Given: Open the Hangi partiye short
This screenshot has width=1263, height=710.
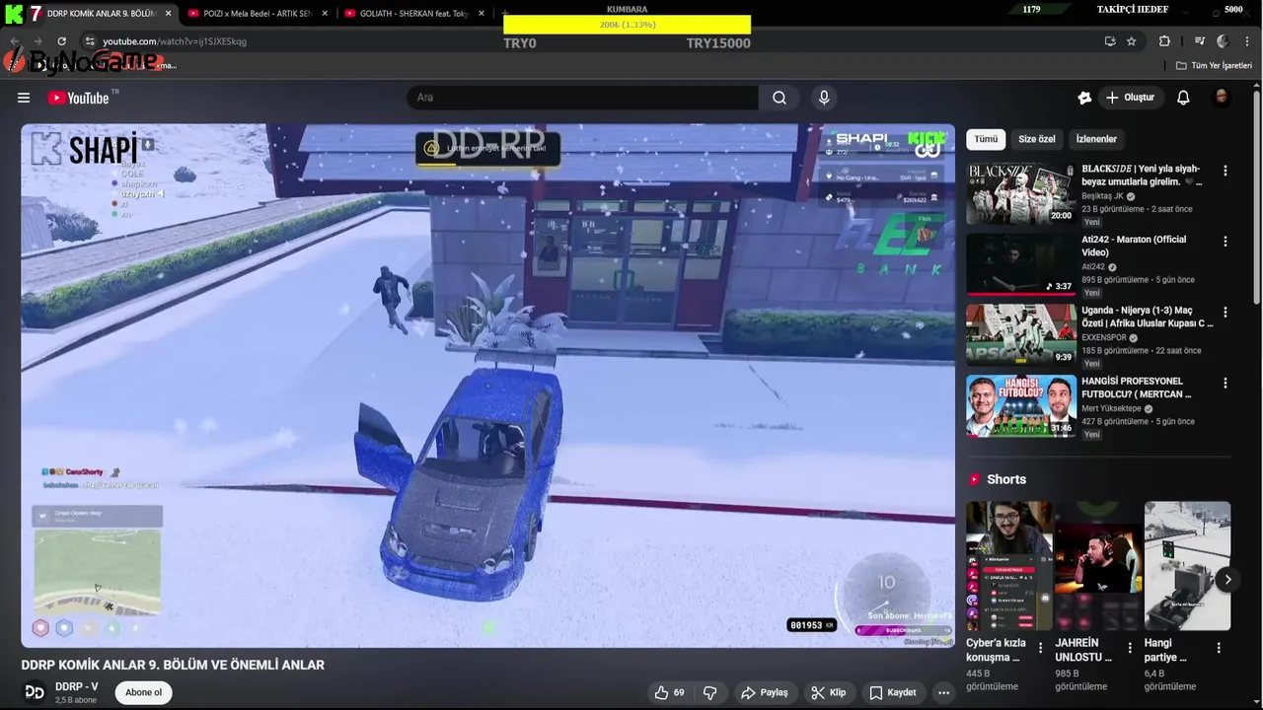Looking at the screenshot, I should [1187, 566].
